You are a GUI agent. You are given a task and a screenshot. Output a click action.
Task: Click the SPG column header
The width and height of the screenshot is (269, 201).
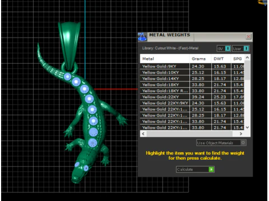tap(238, 59)
